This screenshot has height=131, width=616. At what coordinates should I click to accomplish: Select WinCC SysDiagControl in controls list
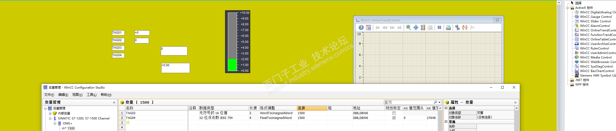[x=596, y=66]
